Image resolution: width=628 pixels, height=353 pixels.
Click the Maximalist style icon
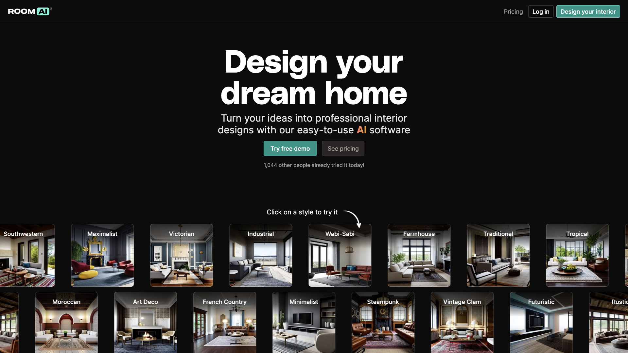click(102, 255)
